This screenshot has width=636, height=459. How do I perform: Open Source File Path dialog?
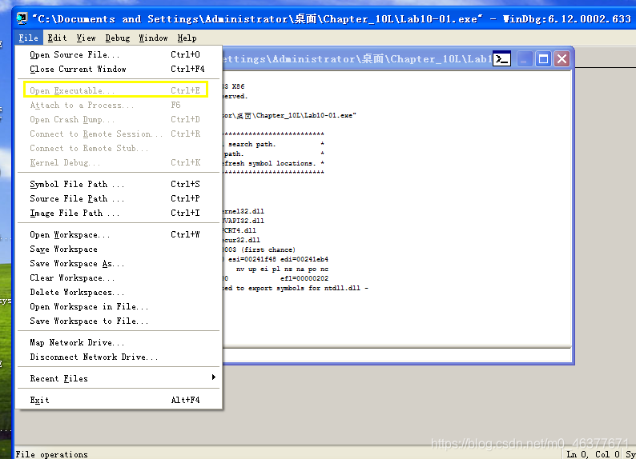coord(119,199)
